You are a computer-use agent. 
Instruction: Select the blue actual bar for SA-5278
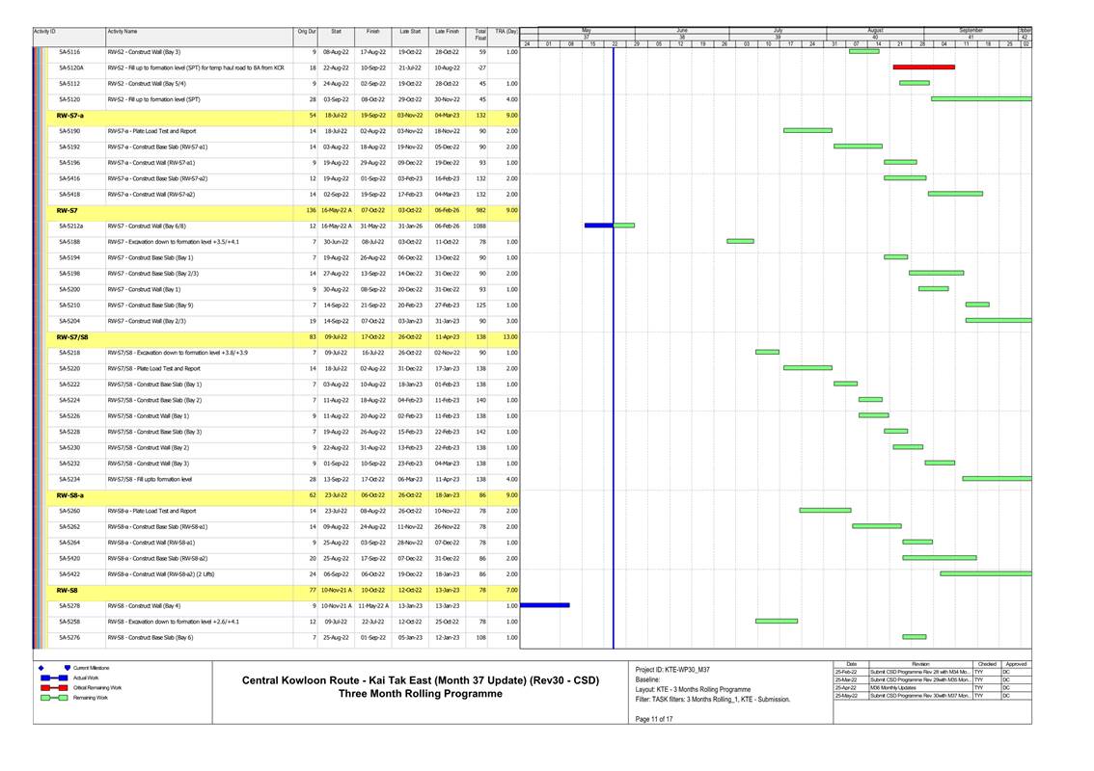545,605
